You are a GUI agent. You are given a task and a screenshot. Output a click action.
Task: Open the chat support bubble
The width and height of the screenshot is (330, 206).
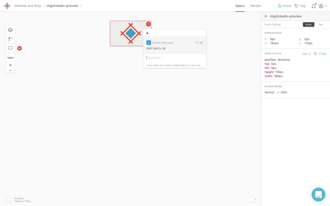pos(318,194)
